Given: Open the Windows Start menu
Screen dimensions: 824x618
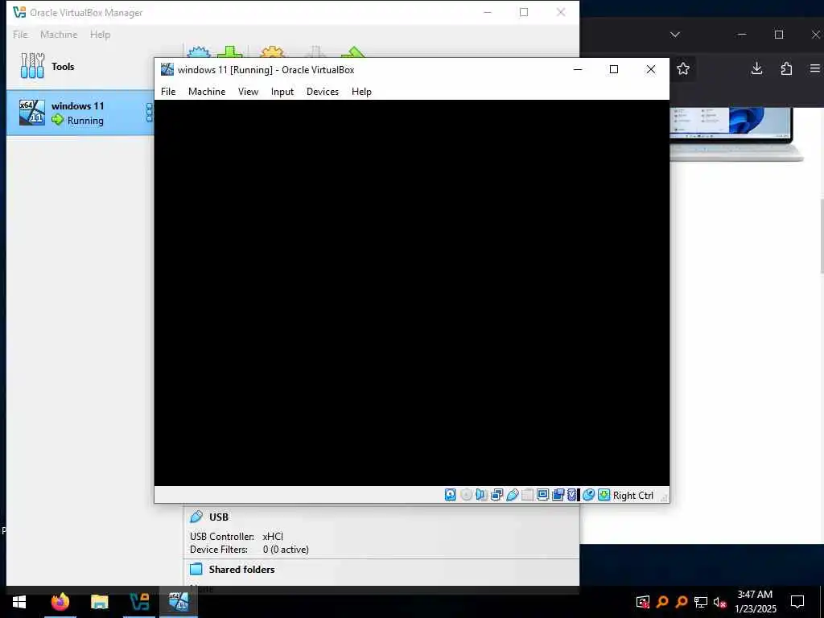Looking at the screenshot, I should pos(19,602).
